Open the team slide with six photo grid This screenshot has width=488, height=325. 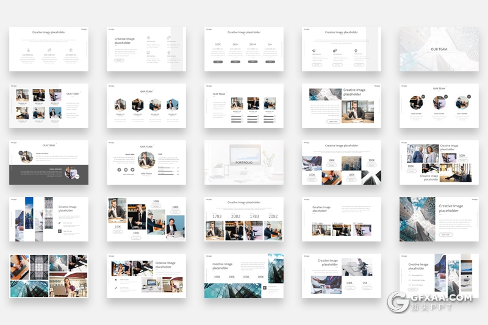point(49,105)
